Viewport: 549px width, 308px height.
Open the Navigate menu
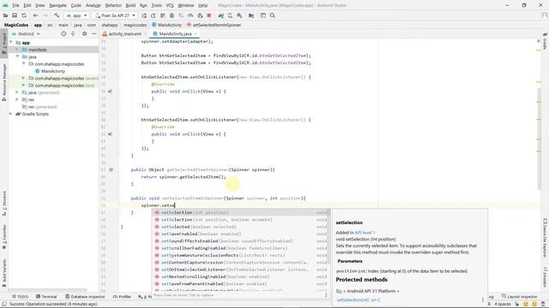tap(57, 5)
